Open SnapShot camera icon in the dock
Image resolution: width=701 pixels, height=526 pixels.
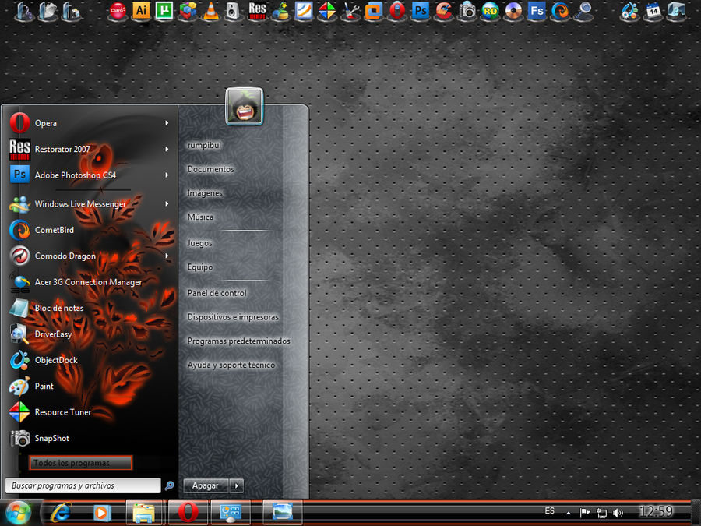pyautogui.click(x=467, y=11)
